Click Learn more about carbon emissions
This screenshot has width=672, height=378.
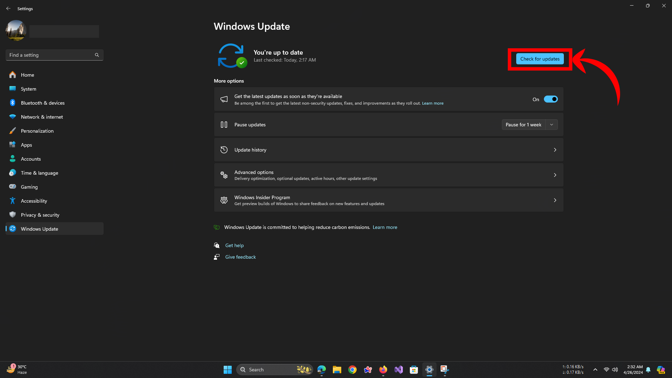point(385,227)
